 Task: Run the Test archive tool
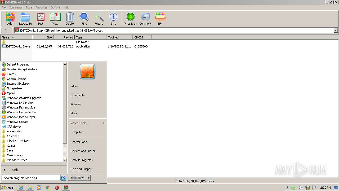click(x=41, y=19)
